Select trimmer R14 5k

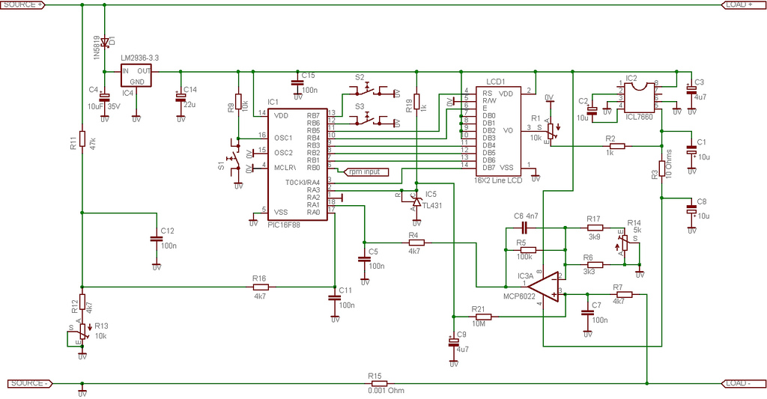(625, 242)
